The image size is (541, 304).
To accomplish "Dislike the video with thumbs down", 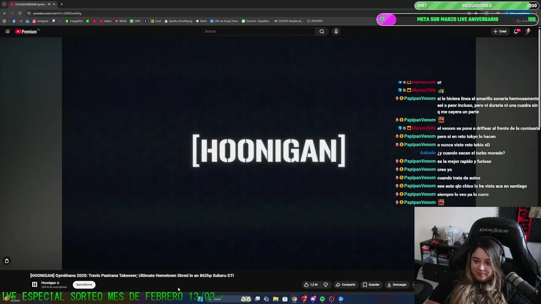I will click(x=325, y=285).
